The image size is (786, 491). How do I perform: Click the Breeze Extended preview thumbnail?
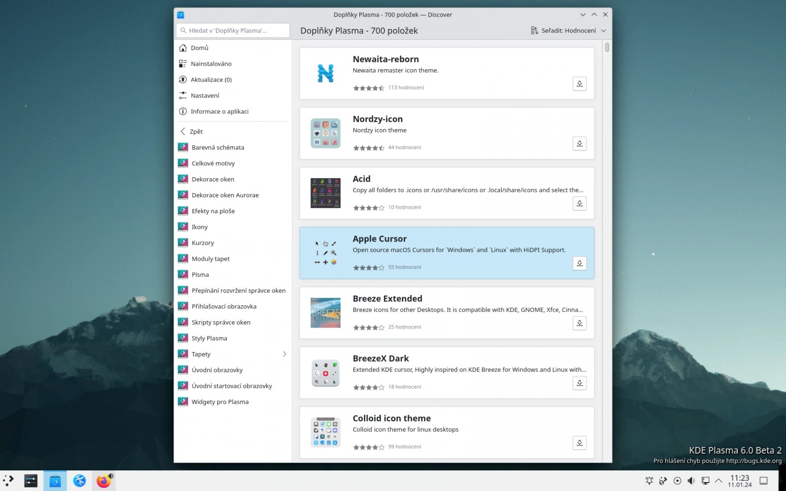[325, 313]
